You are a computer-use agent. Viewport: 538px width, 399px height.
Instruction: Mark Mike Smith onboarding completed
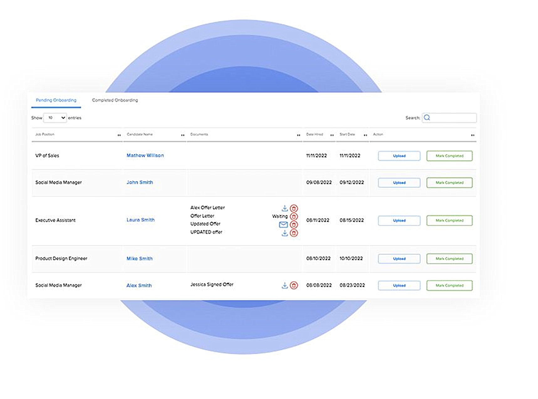click(x=449, y=259)
